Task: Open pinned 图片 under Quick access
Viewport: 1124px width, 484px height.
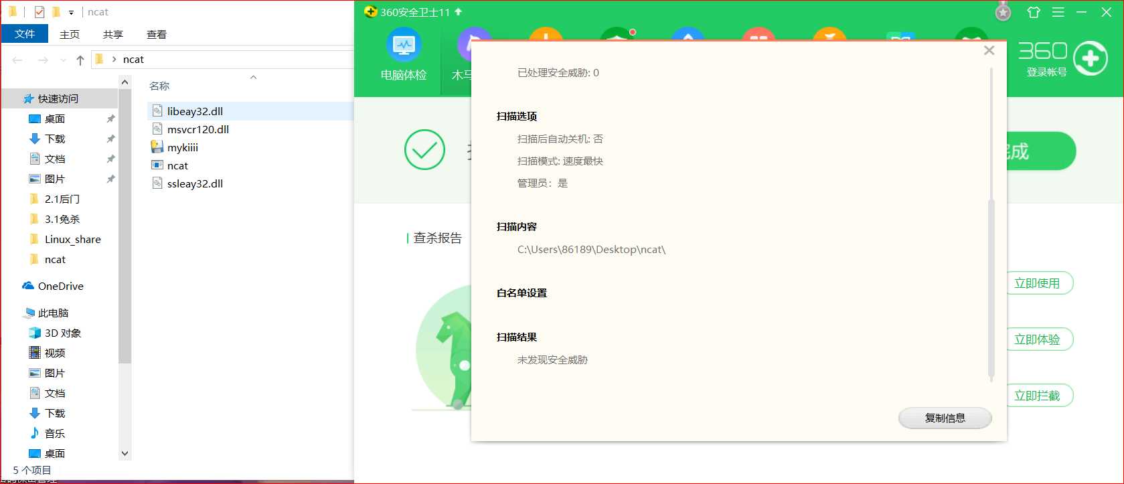Action: click(55, 179)
